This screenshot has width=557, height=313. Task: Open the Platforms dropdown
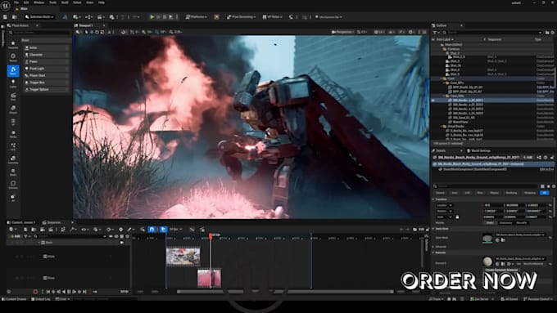tap(196, 16)
